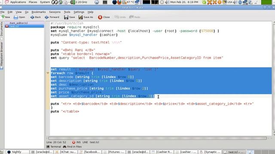Switch to XChat taskbar window
275x154 pixels.
(x=65, y=152)
